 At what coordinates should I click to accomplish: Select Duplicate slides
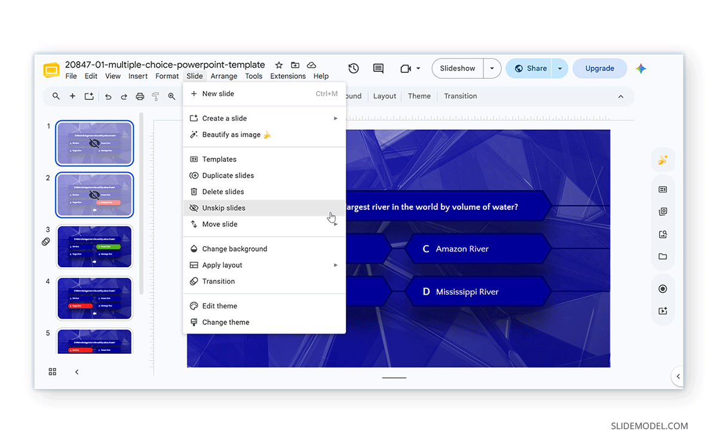click(264, 176)
